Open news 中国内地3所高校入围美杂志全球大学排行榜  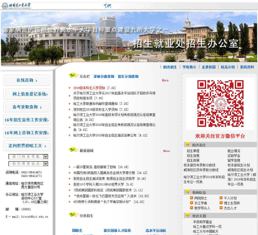104,173
